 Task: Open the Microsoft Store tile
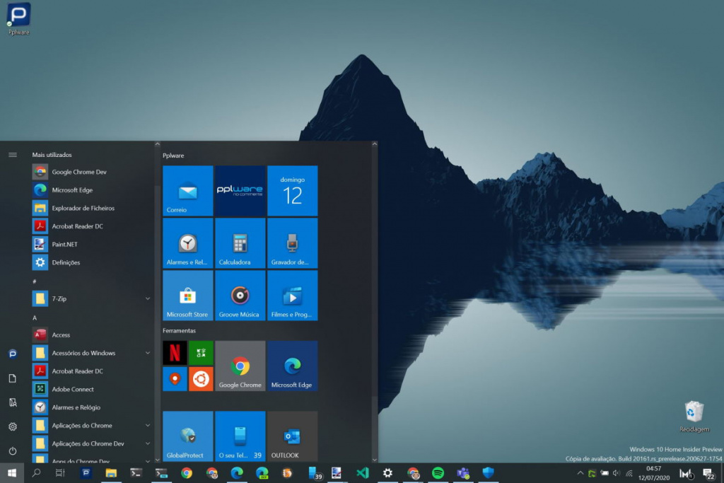(187, 296)
